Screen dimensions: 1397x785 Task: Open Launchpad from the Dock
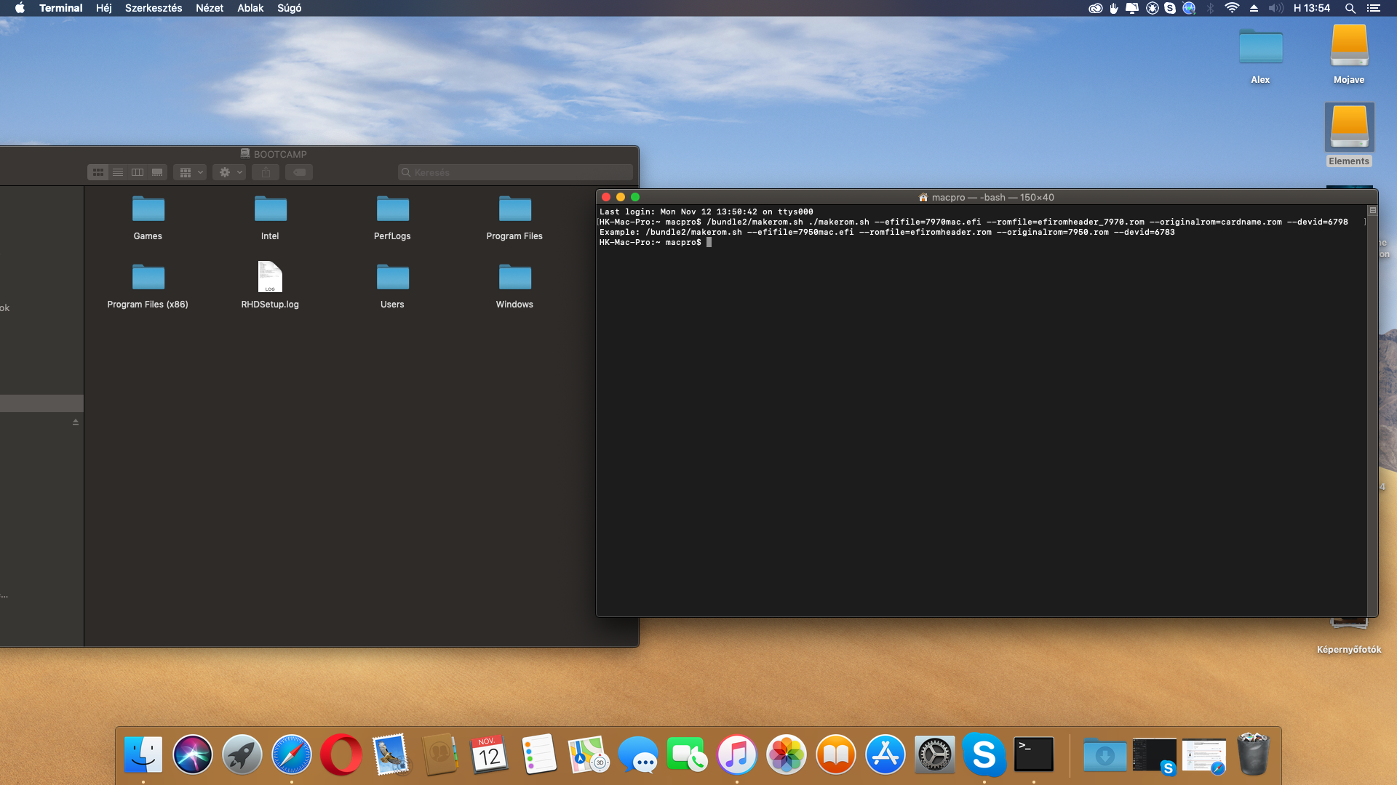pyautogui.click(x=242, y=754)
